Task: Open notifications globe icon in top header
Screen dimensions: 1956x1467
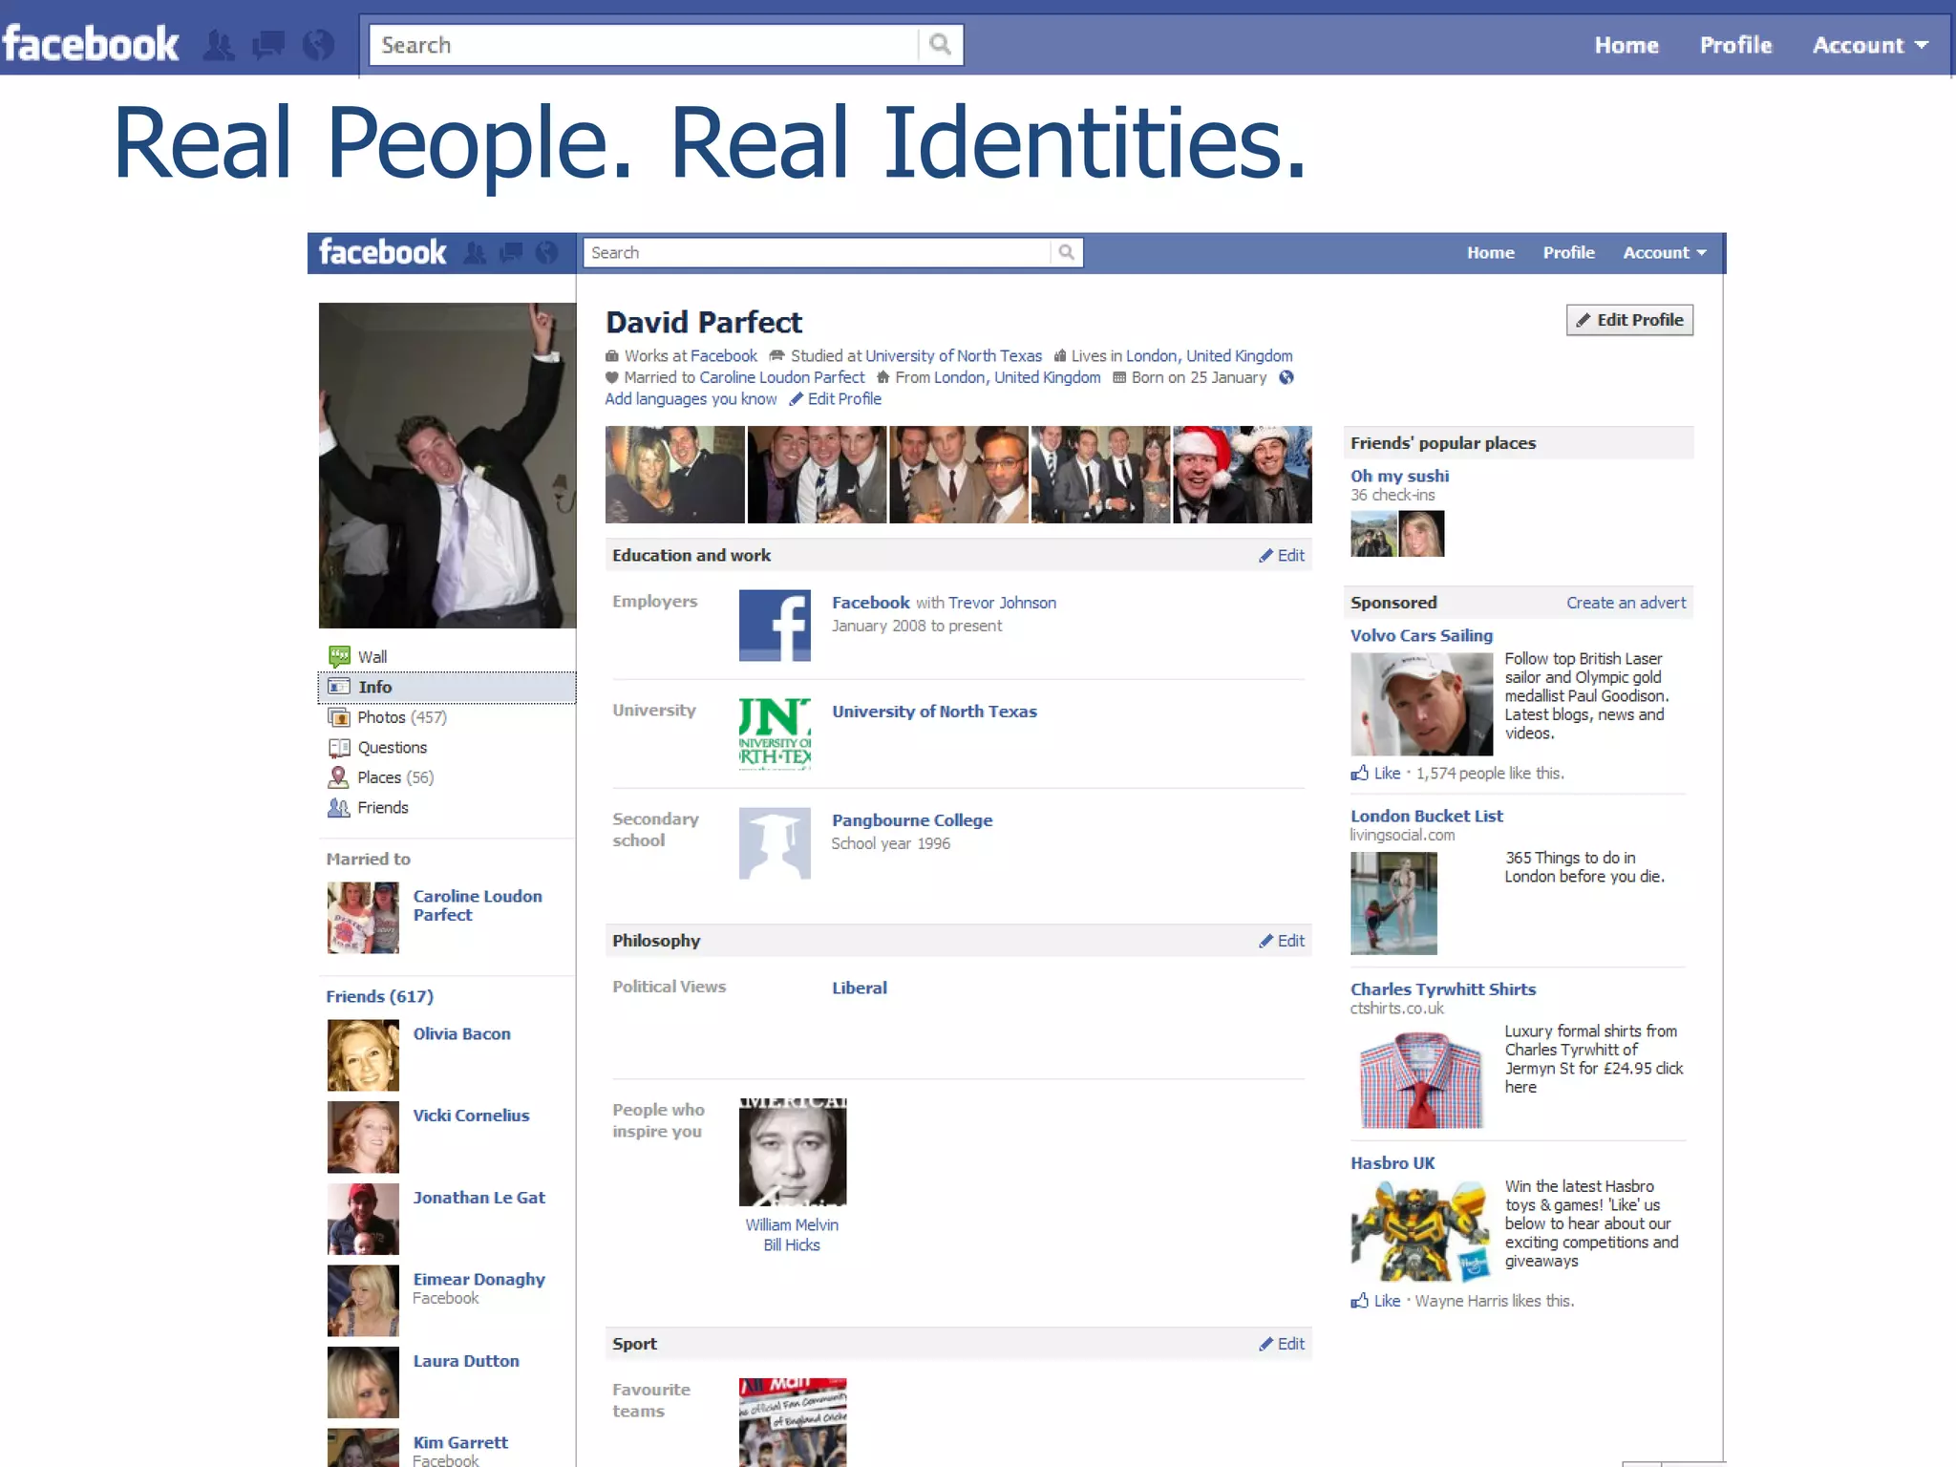Action: click(x=318, y=45)
